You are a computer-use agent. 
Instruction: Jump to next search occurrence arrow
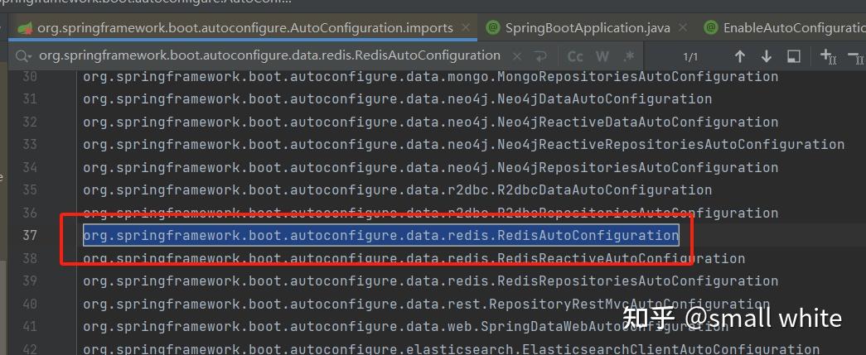767,56
